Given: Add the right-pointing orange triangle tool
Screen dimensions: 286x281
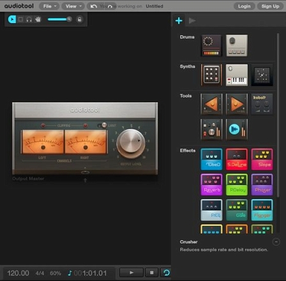Looking at the screenshot, I should coord(237,104).
